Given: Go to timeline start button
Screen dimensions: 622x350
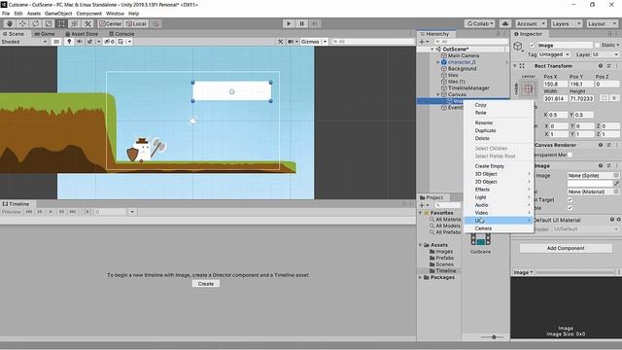Looking at the screenshot, I should click(x=29, y=212).
